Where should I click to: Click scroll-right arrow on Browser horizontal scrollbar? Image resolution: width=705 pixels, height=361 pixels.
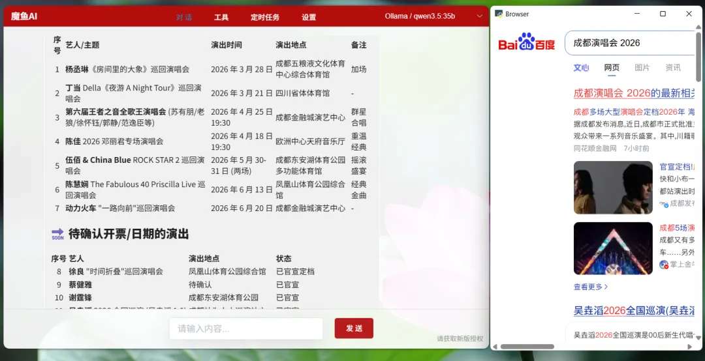pyautogui.click(x=690, y=347)
